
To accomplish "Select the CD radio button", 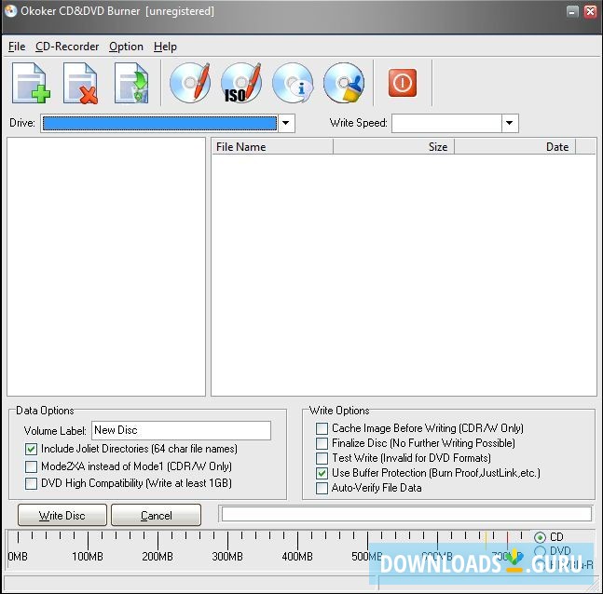I will click(x=541, y=537).
